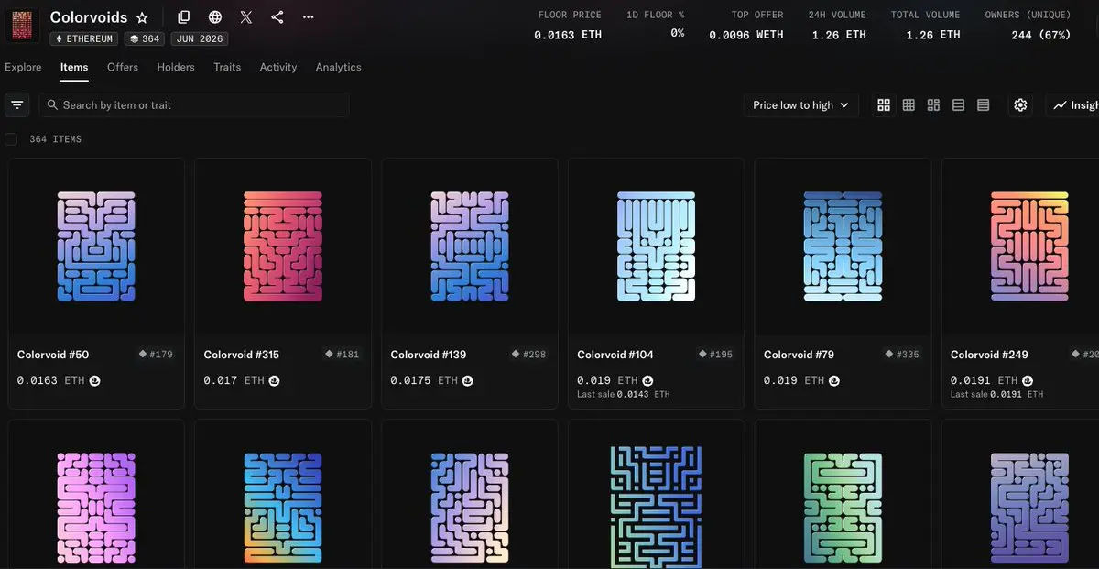The width and height of the screenshot is (1099, 569).
Task: Click the Colorvoid #104 title
Action: [615, 355]
